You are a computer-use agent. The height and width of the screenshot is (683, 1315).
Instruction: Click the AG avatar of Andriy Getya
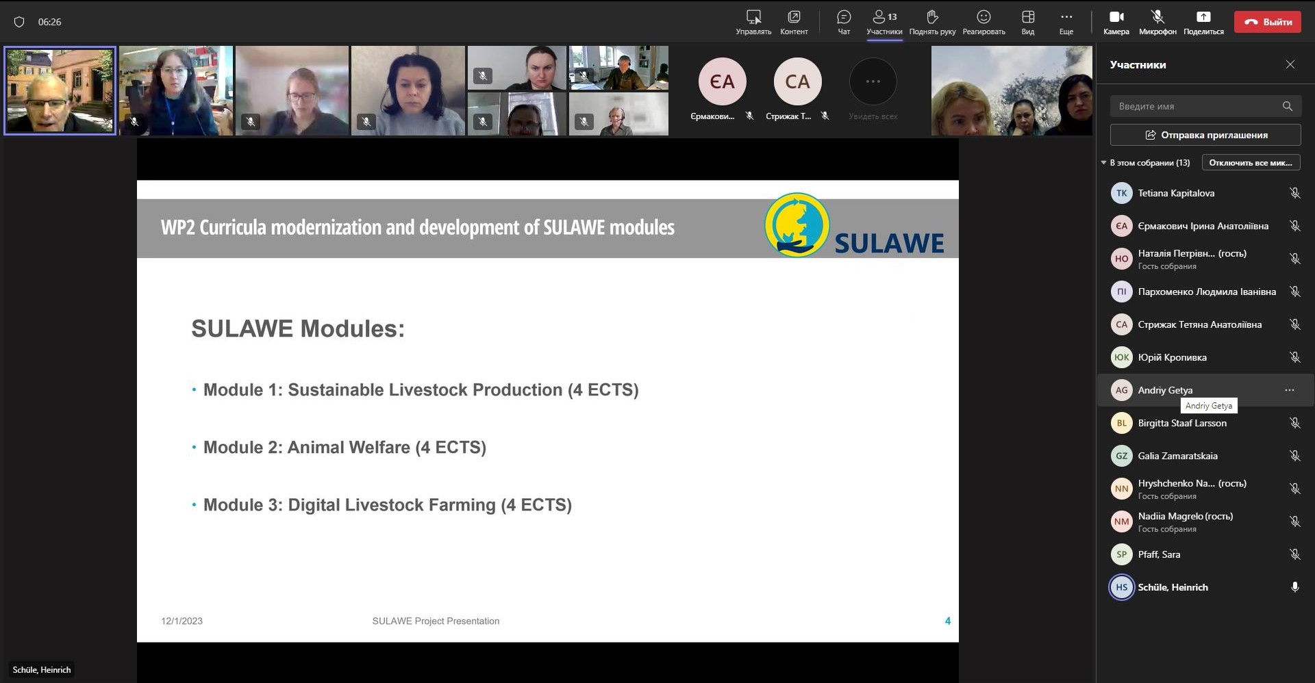point(1121,390)
